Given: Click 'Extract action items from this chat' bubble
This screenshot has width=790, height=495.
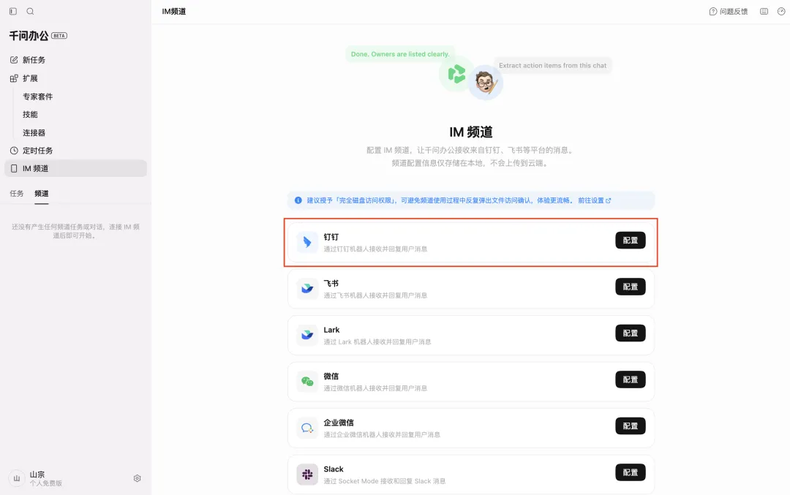Looking at the screenshot, I should click(553, 66).
